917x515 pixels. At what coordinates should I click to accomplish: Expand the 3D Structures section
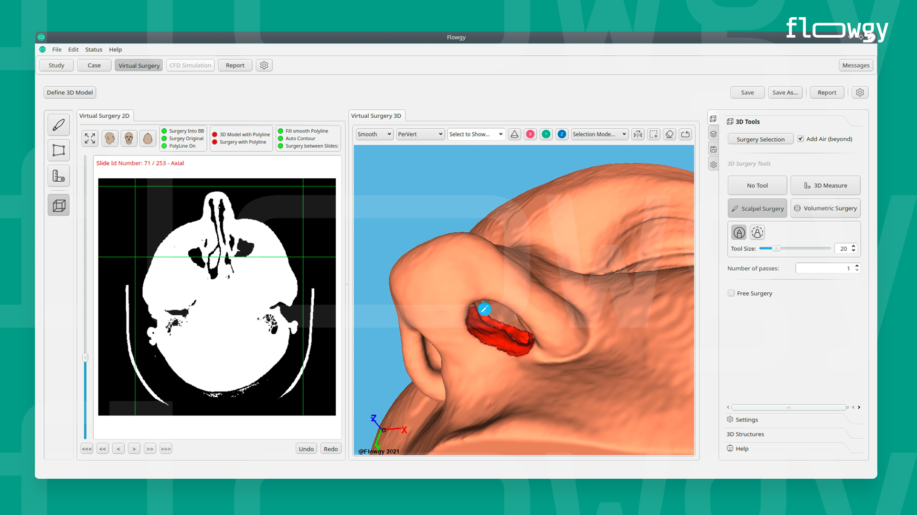[745, 434]
